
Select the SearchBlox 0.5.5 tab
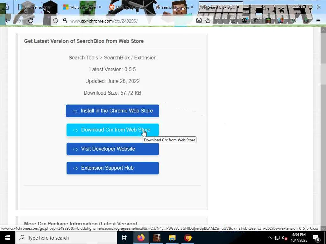pos(220,7)
